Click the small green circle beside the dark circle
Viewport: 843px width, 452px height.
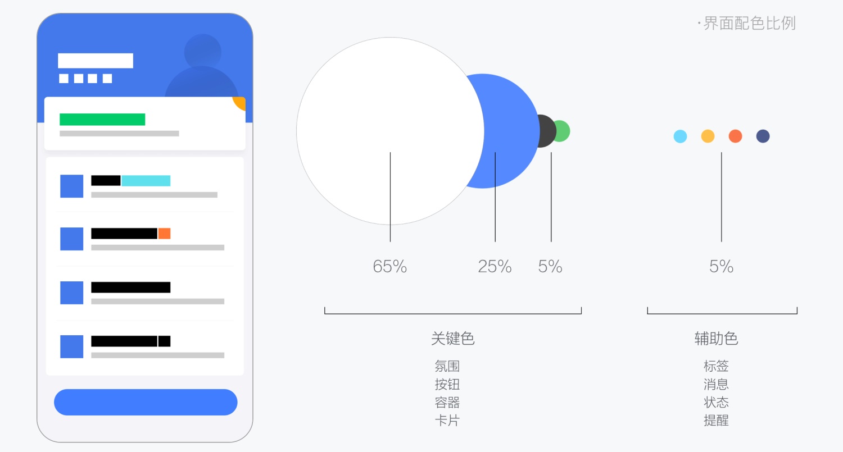(x=563, y=131)
